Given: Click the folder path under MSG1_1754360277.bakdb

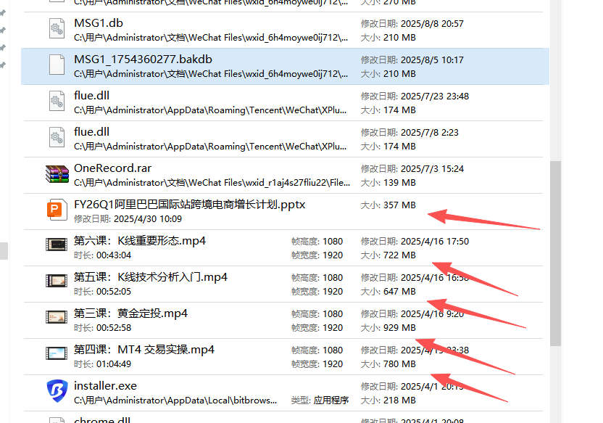Looking at the screenshot, I should 211,74.
